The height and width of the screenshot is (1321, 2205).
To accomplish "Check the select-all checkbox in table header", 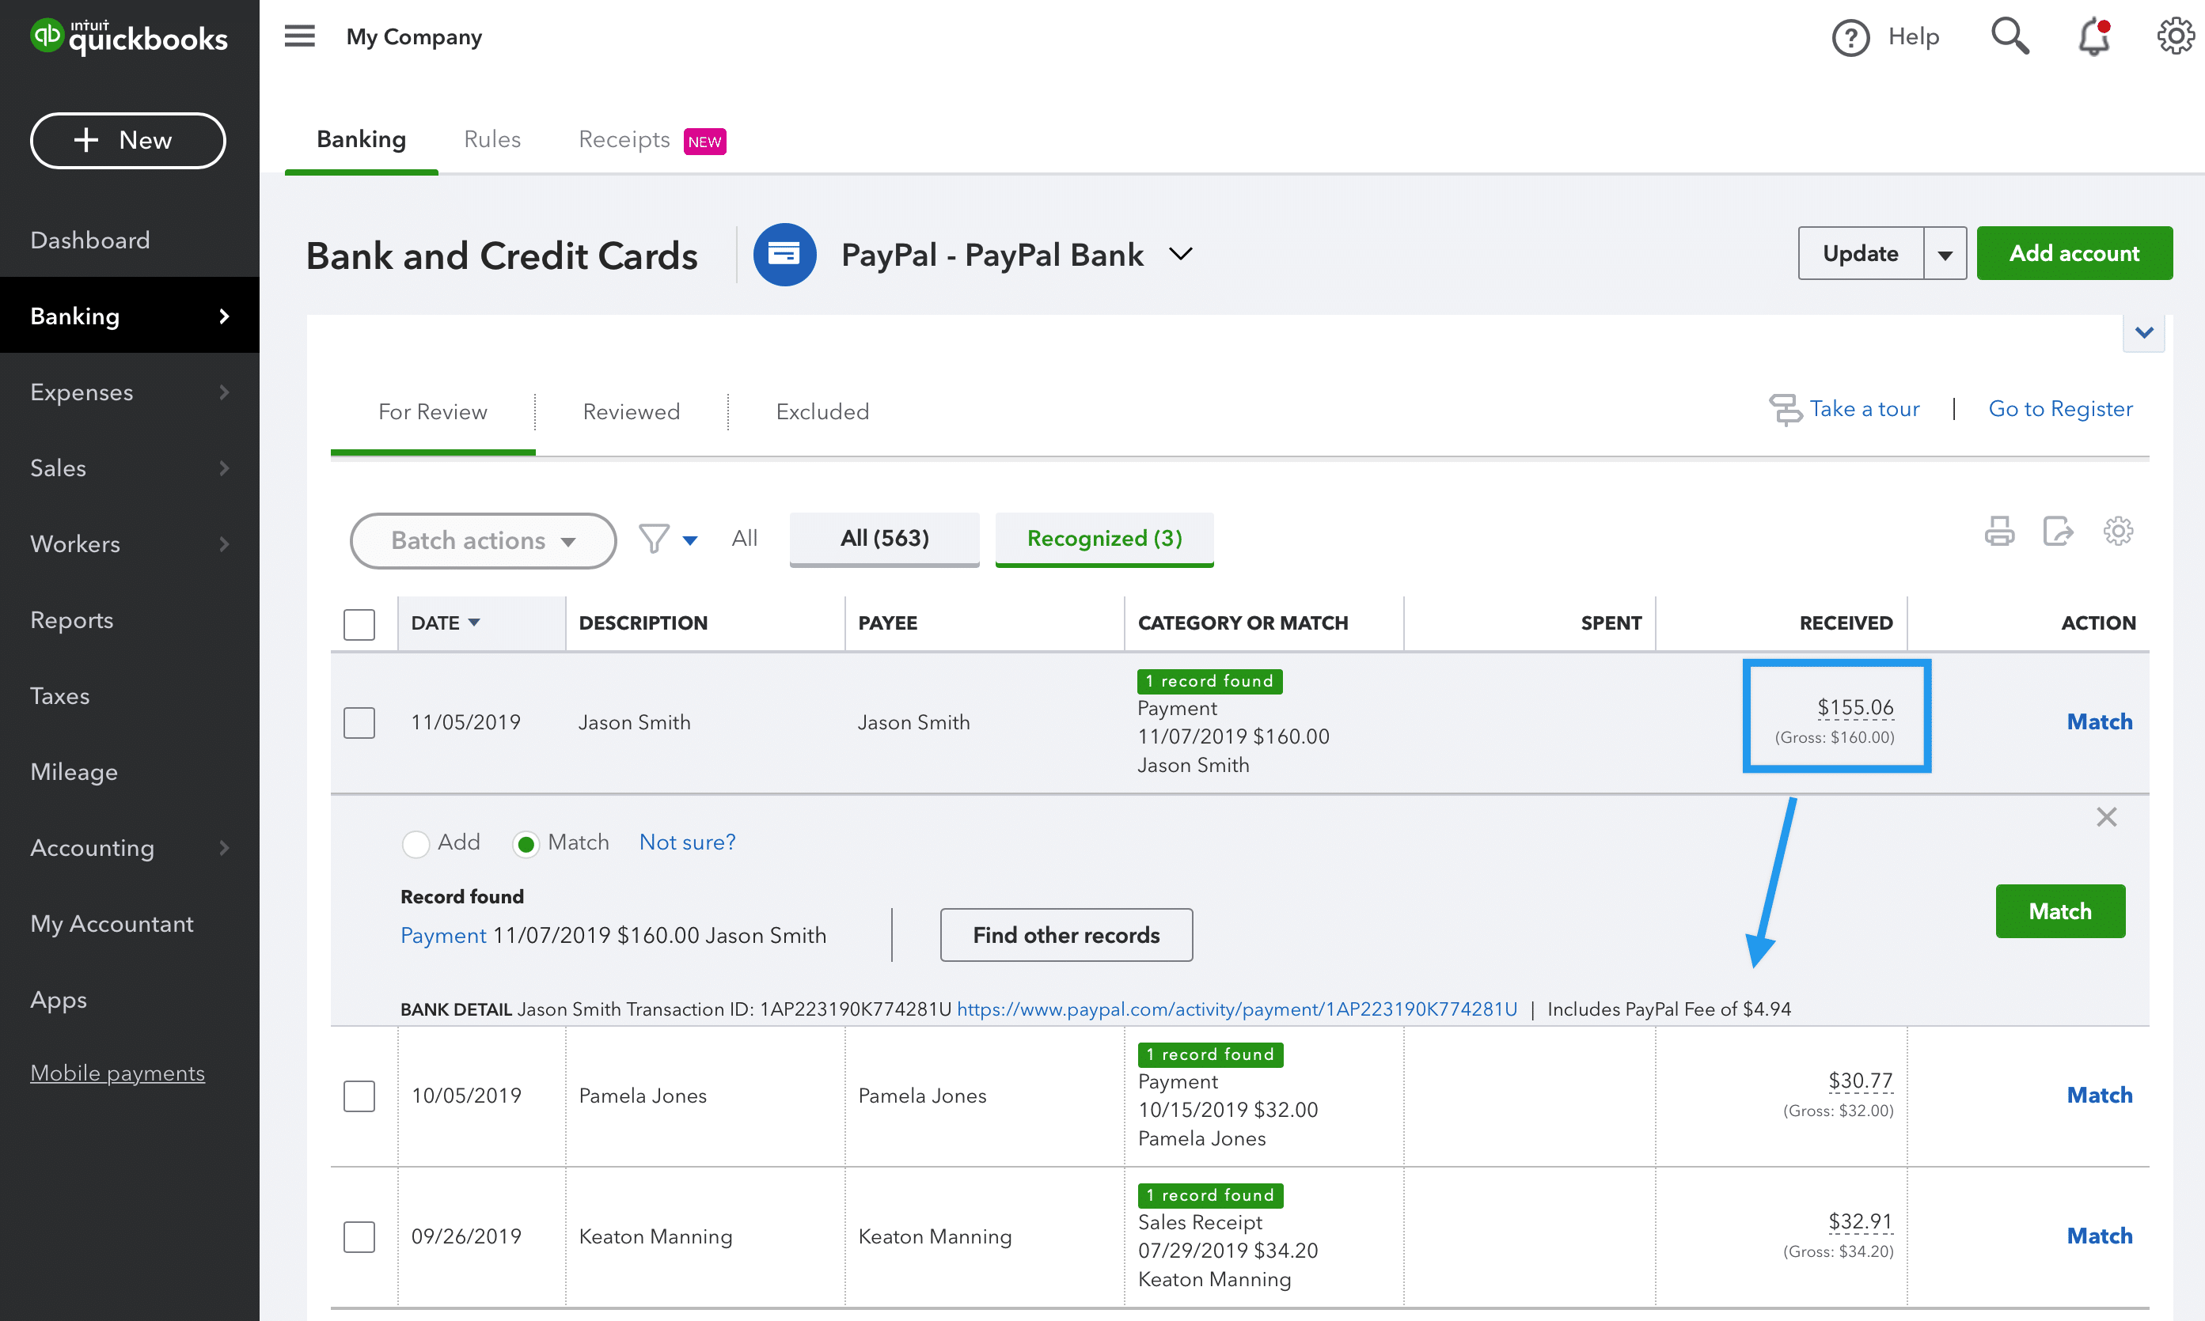I will coord(359,624).
